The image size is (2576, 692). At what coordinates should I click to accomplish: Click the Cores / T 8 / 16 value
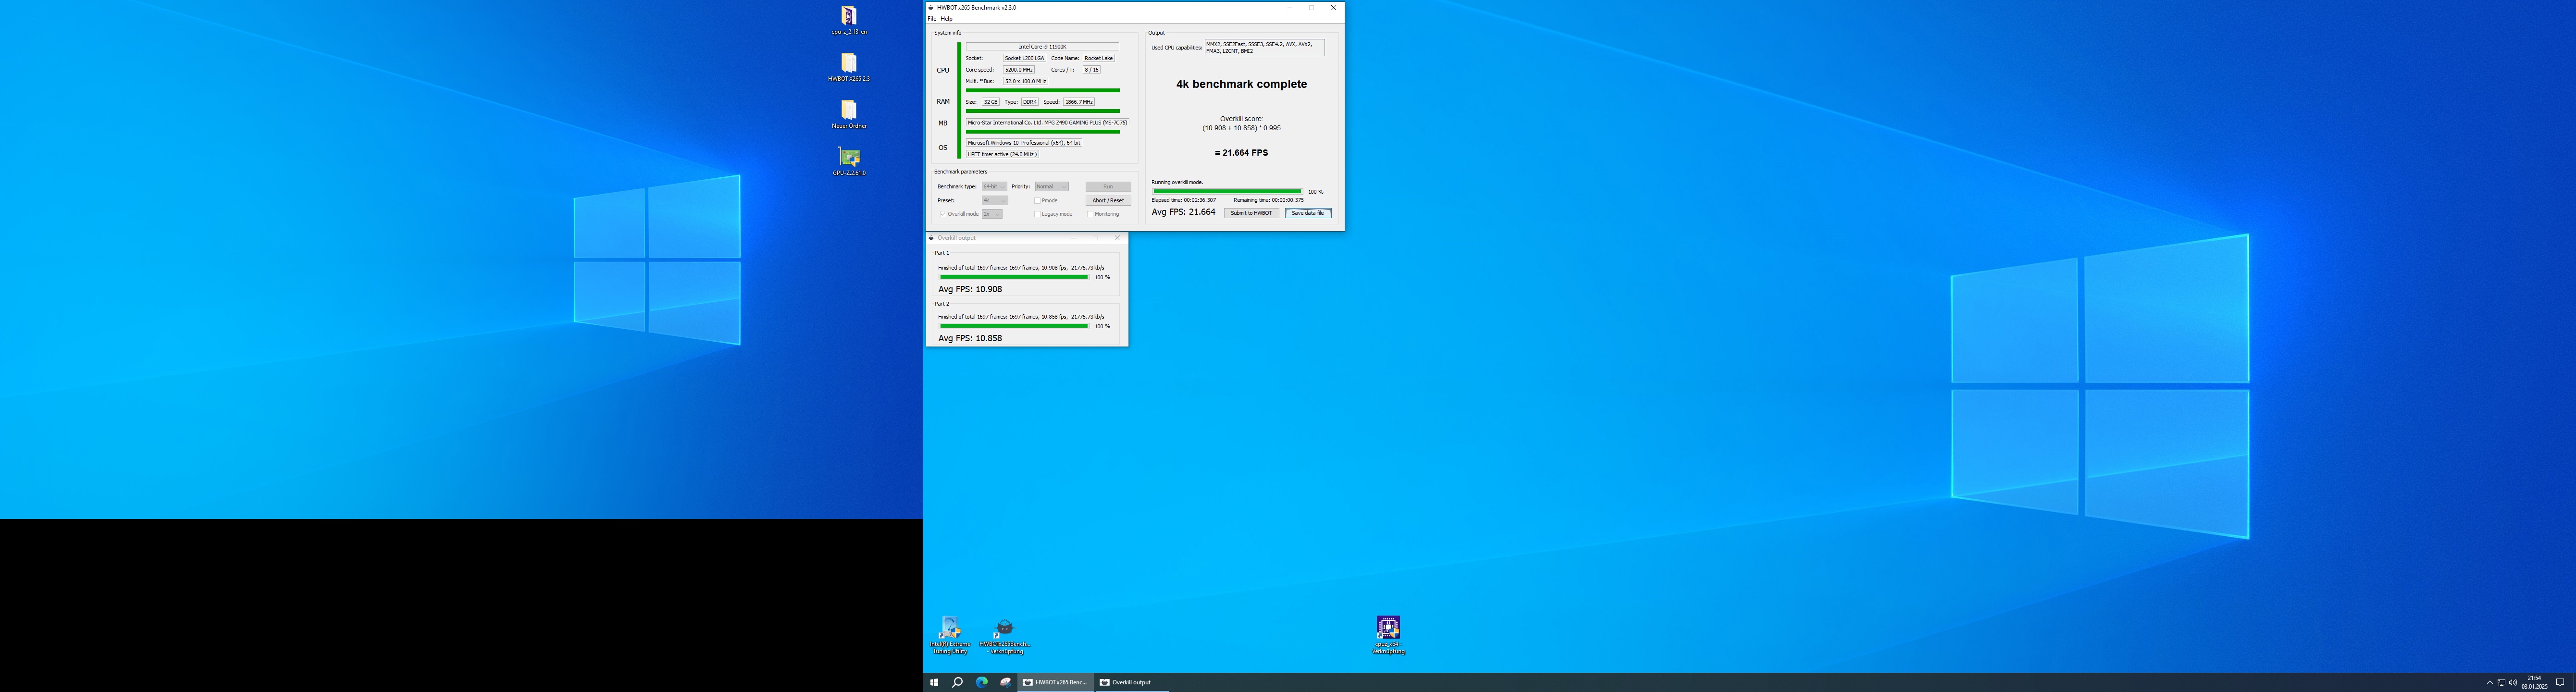pos(1091,70)
